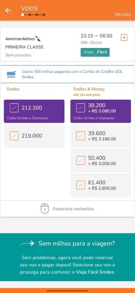135x293 pixels.
Task: Tap Viaje Fácil Smiles link text
Action: click(x=96, y=272)
